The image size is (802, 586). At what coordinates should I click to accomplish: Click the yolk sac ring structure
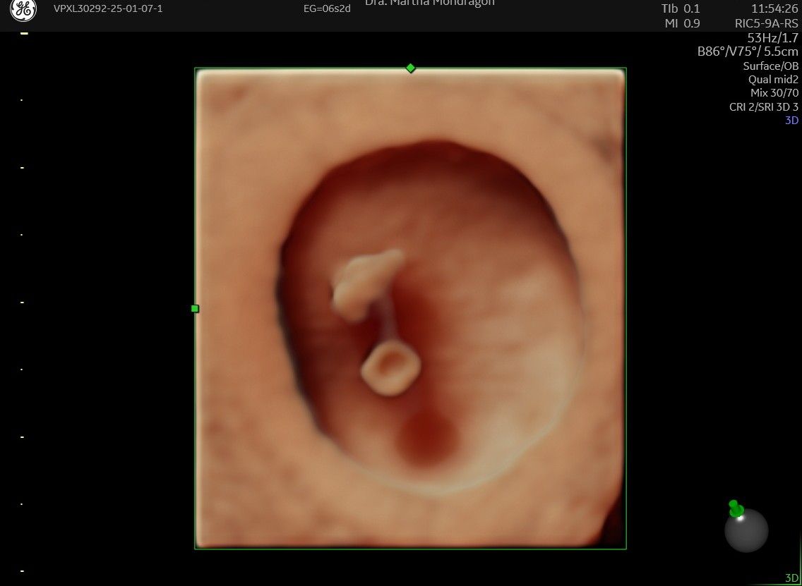[391, 368]
